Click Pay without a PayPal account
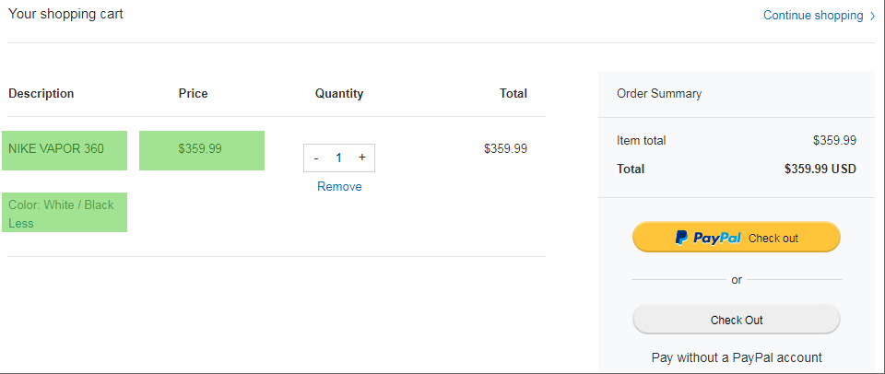The image size is (885, 374). [736, 357]
